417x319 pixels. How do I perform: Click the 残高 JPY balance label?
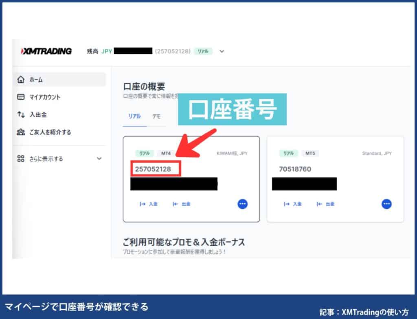(x=99, y=51)
